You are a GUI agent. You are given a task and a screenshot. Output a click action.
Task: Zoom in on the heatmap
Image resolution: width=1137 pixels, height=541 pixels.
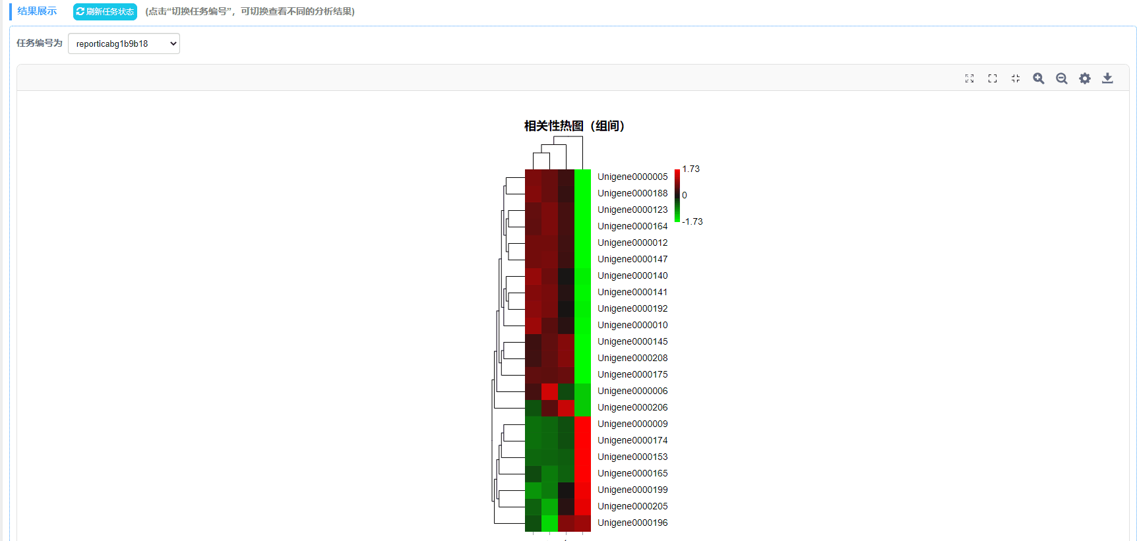(1039, 78)
